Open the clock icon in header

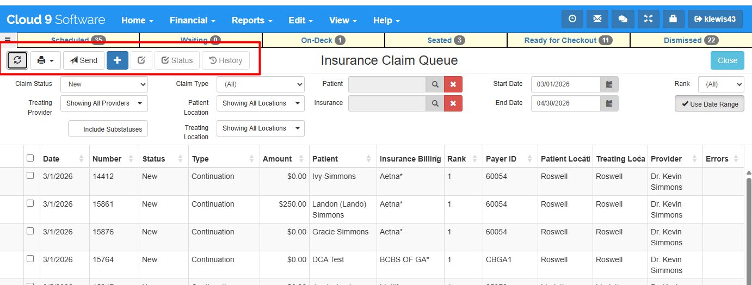572,19
